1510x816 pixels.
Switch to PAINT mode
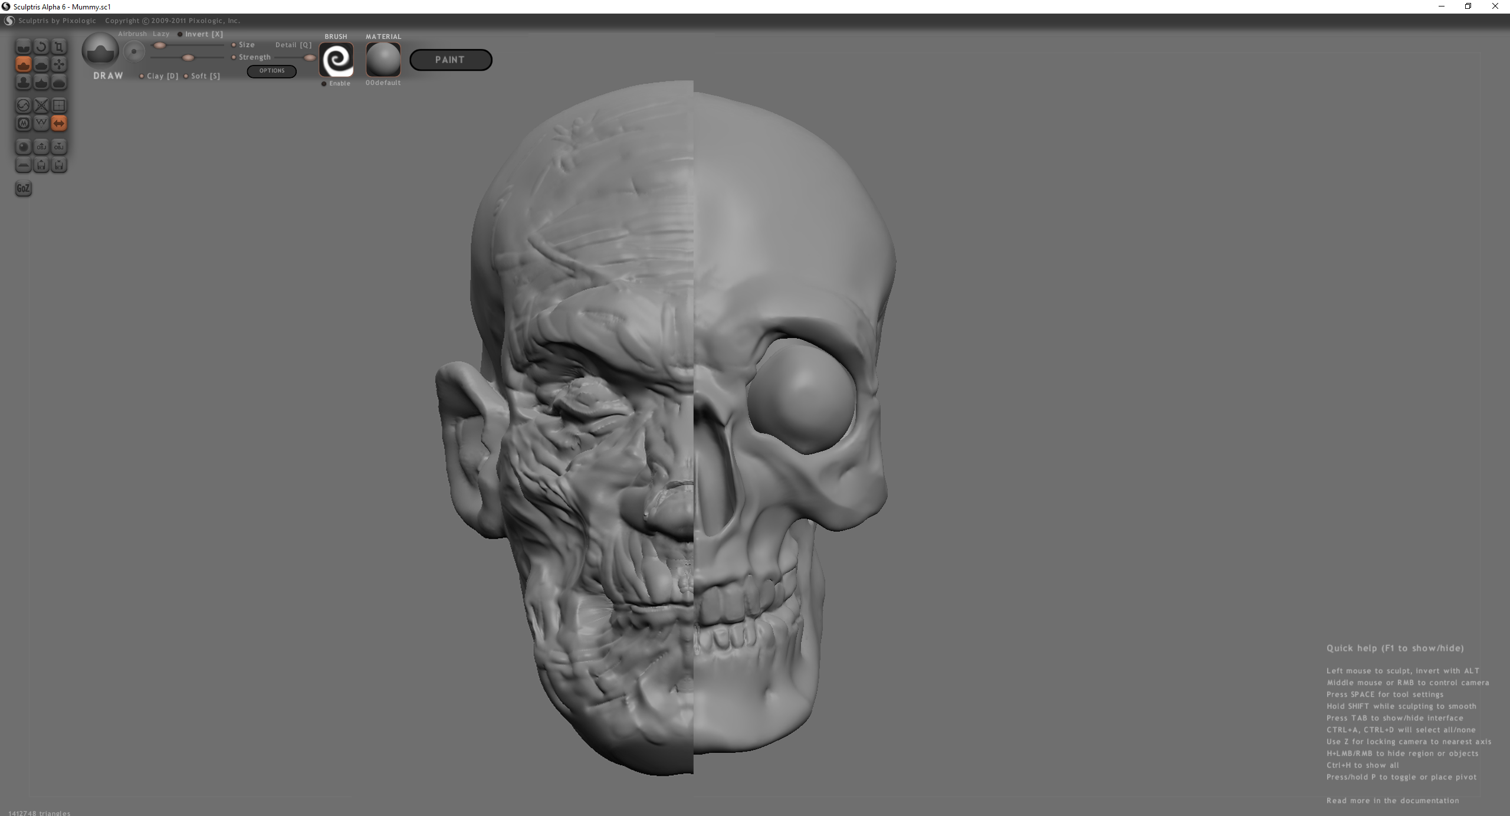[451, 60]
